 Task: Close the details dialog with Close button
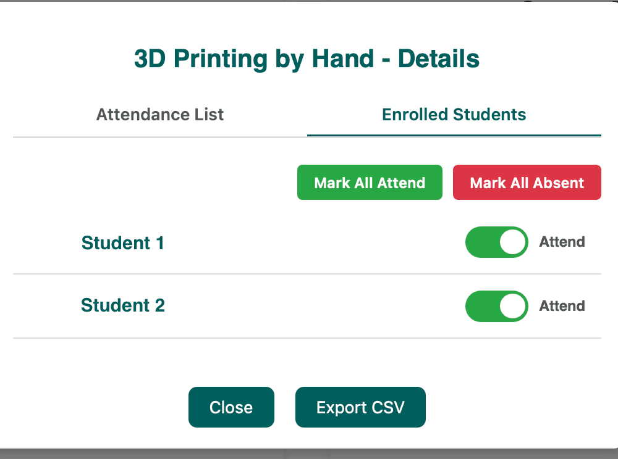tap(231, 407)
